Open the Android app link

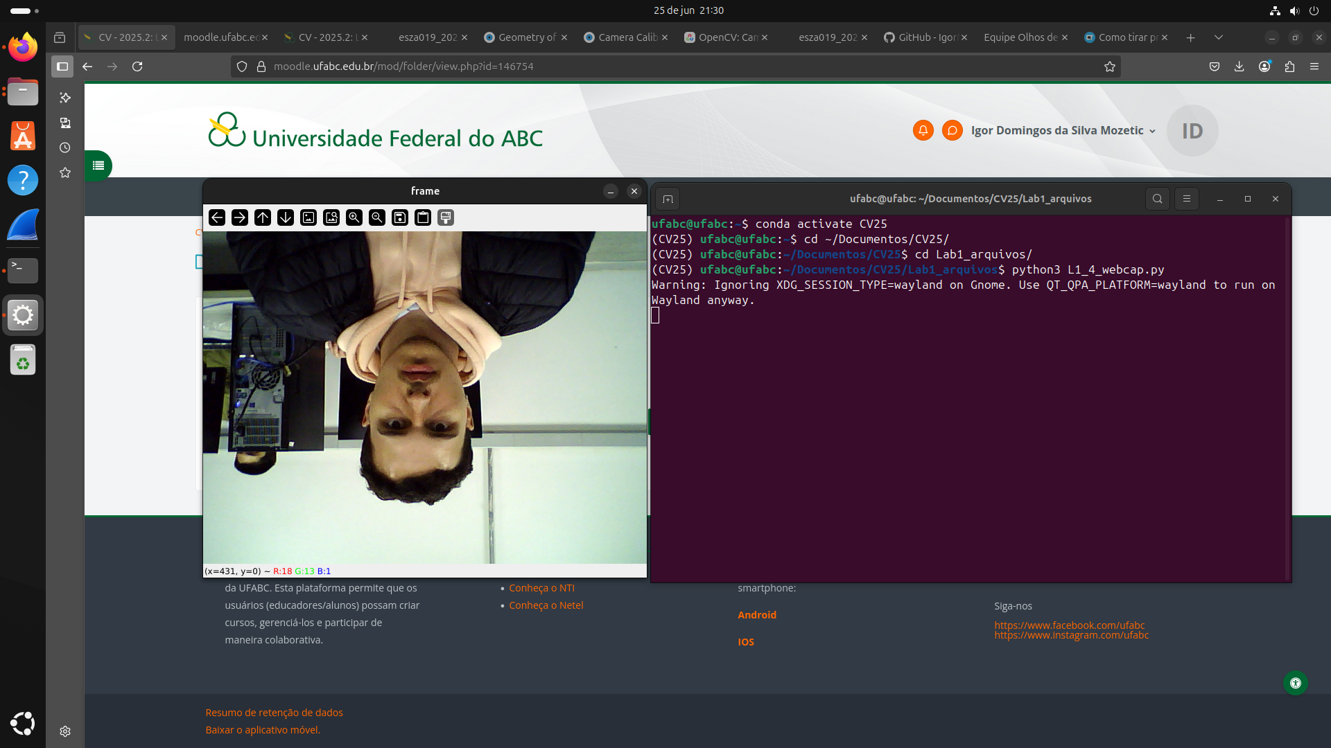(x=757, y=615)
